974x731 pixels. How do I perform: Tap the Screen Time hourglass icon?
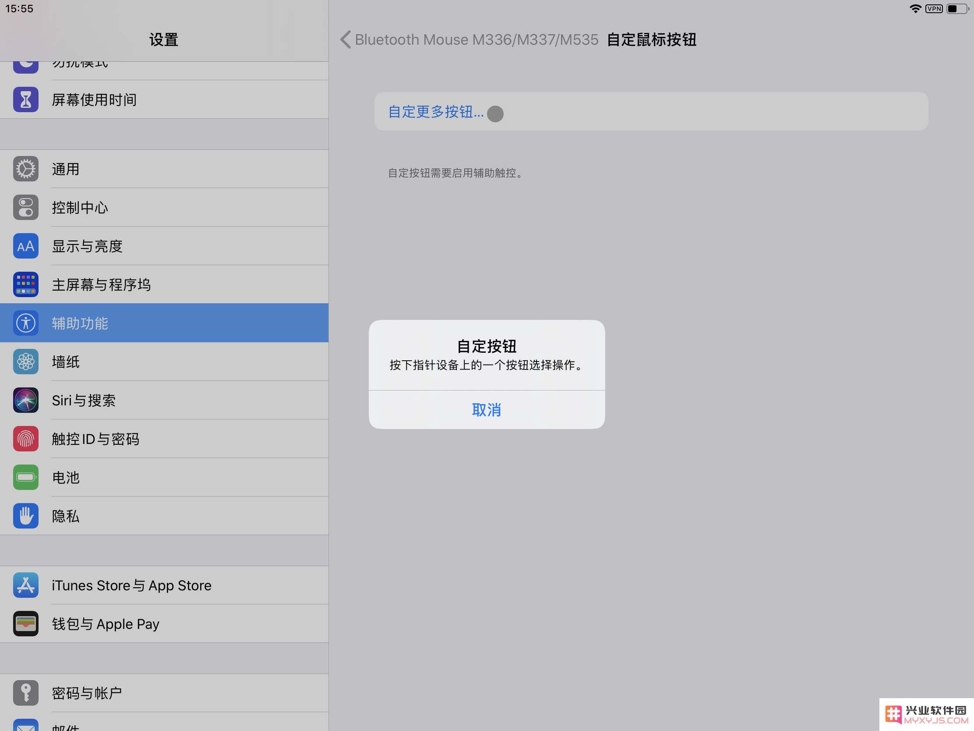click(x=25, y=99)
